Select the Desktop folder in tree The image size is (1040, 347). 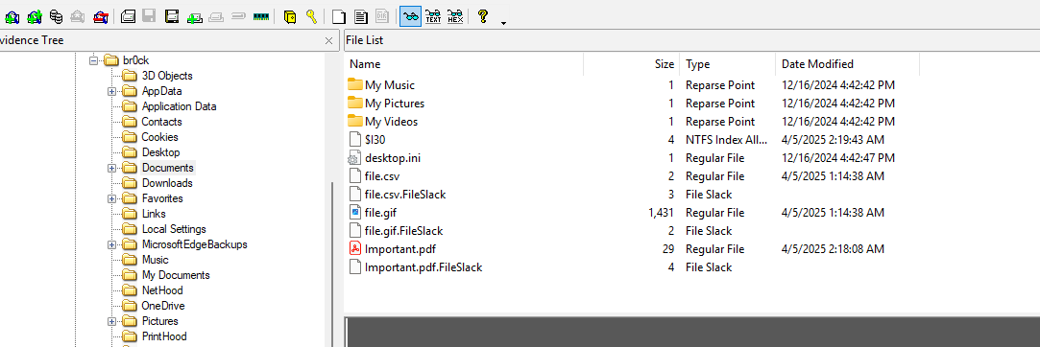click(x=160, y=152)
